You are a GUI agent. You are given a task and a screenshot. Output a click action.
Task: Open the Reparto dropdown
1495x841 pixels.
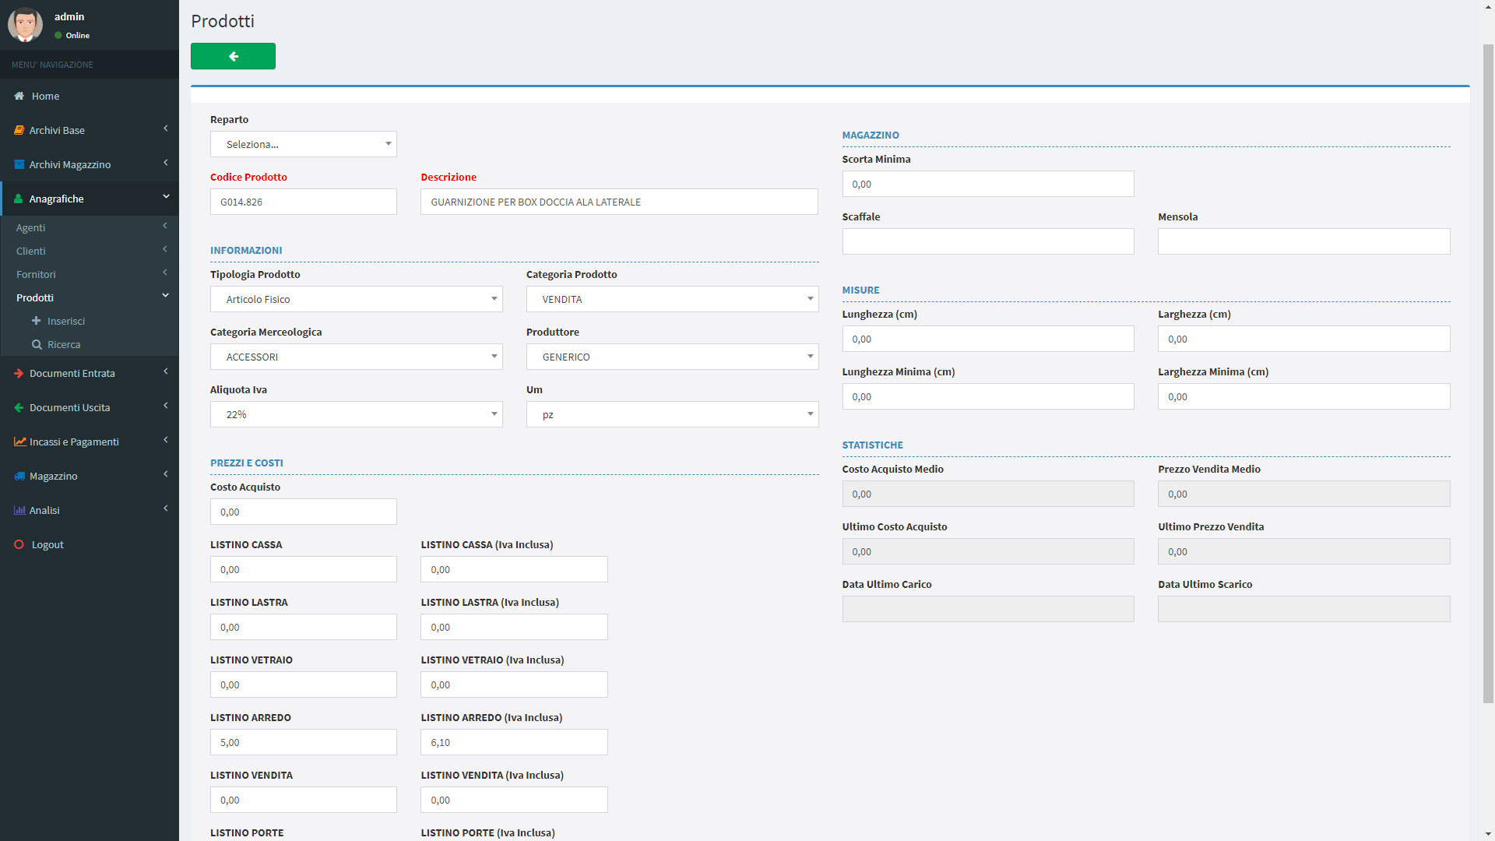304,144
